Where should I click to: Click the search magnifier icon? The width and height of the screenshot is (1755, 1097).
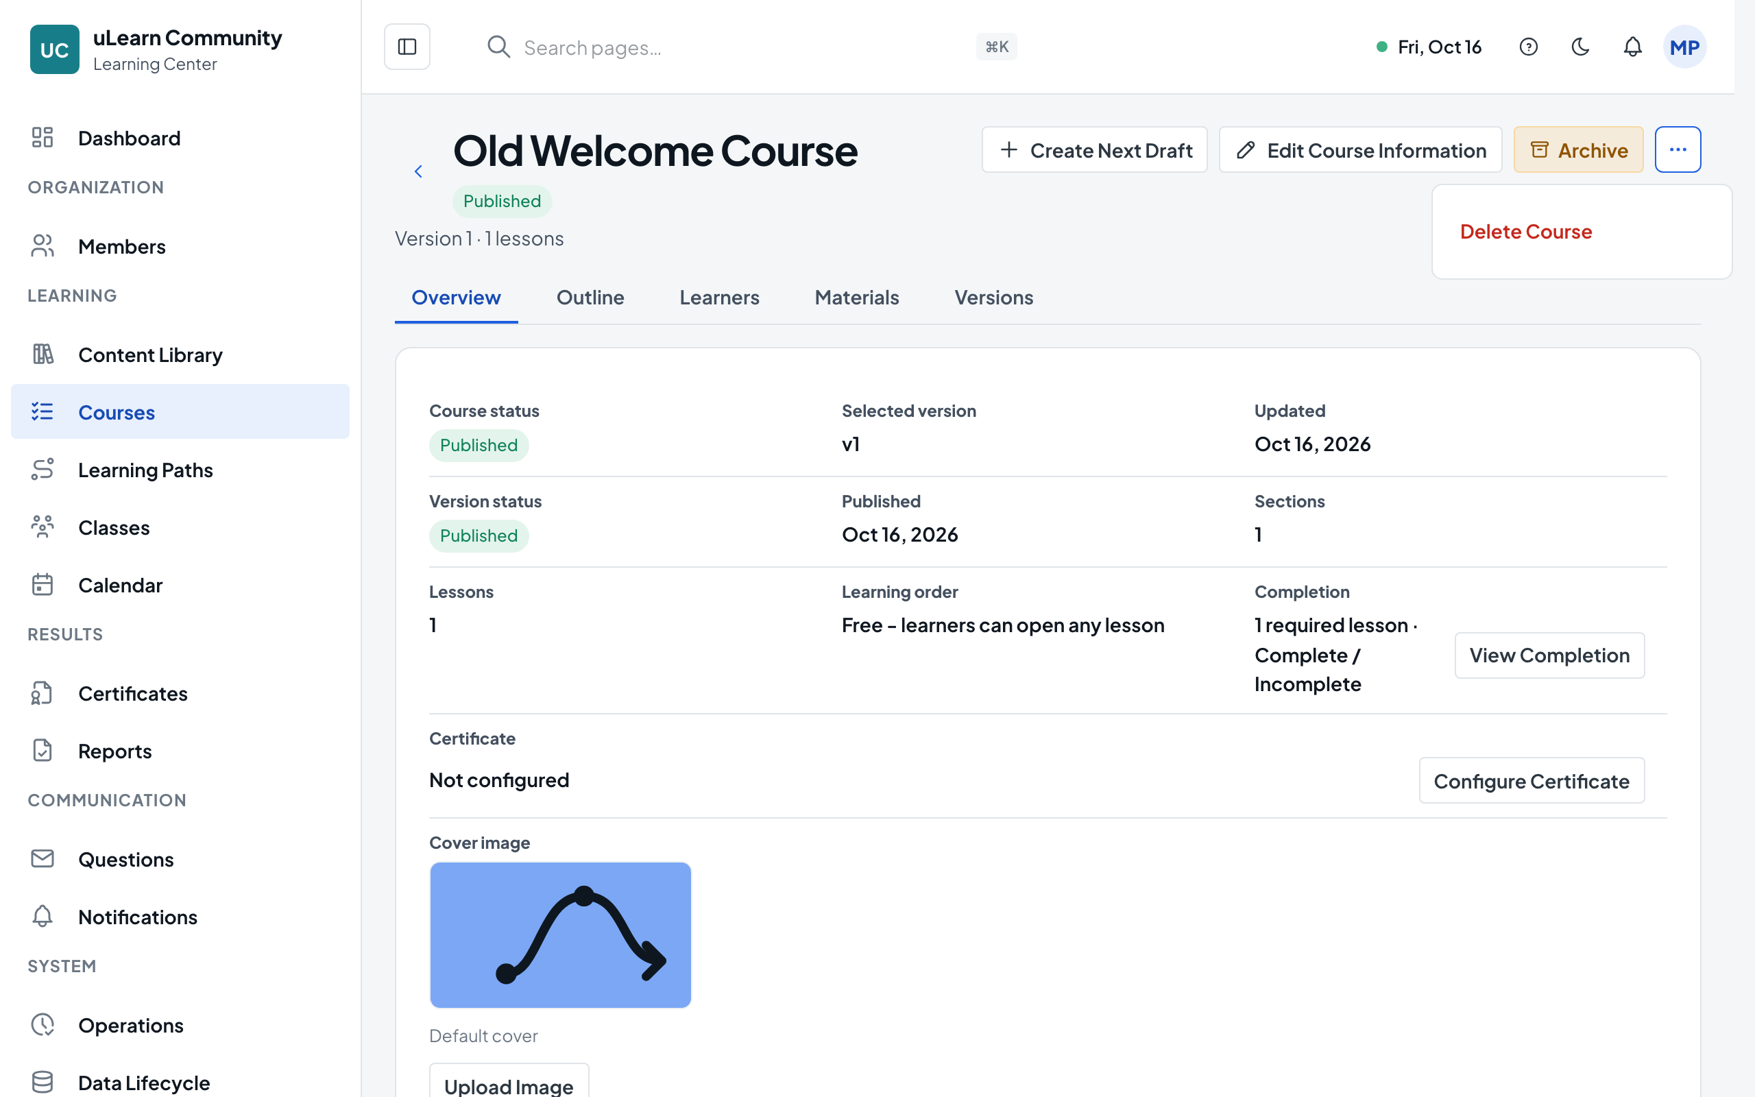coord(498,47)
